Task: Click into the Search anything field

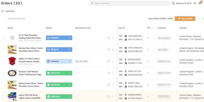Action: [129, 3]
